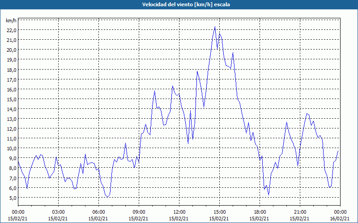Screen dimensions: 358x223
Task: Click the 12:00 time label
Action: tap(179, 212)
